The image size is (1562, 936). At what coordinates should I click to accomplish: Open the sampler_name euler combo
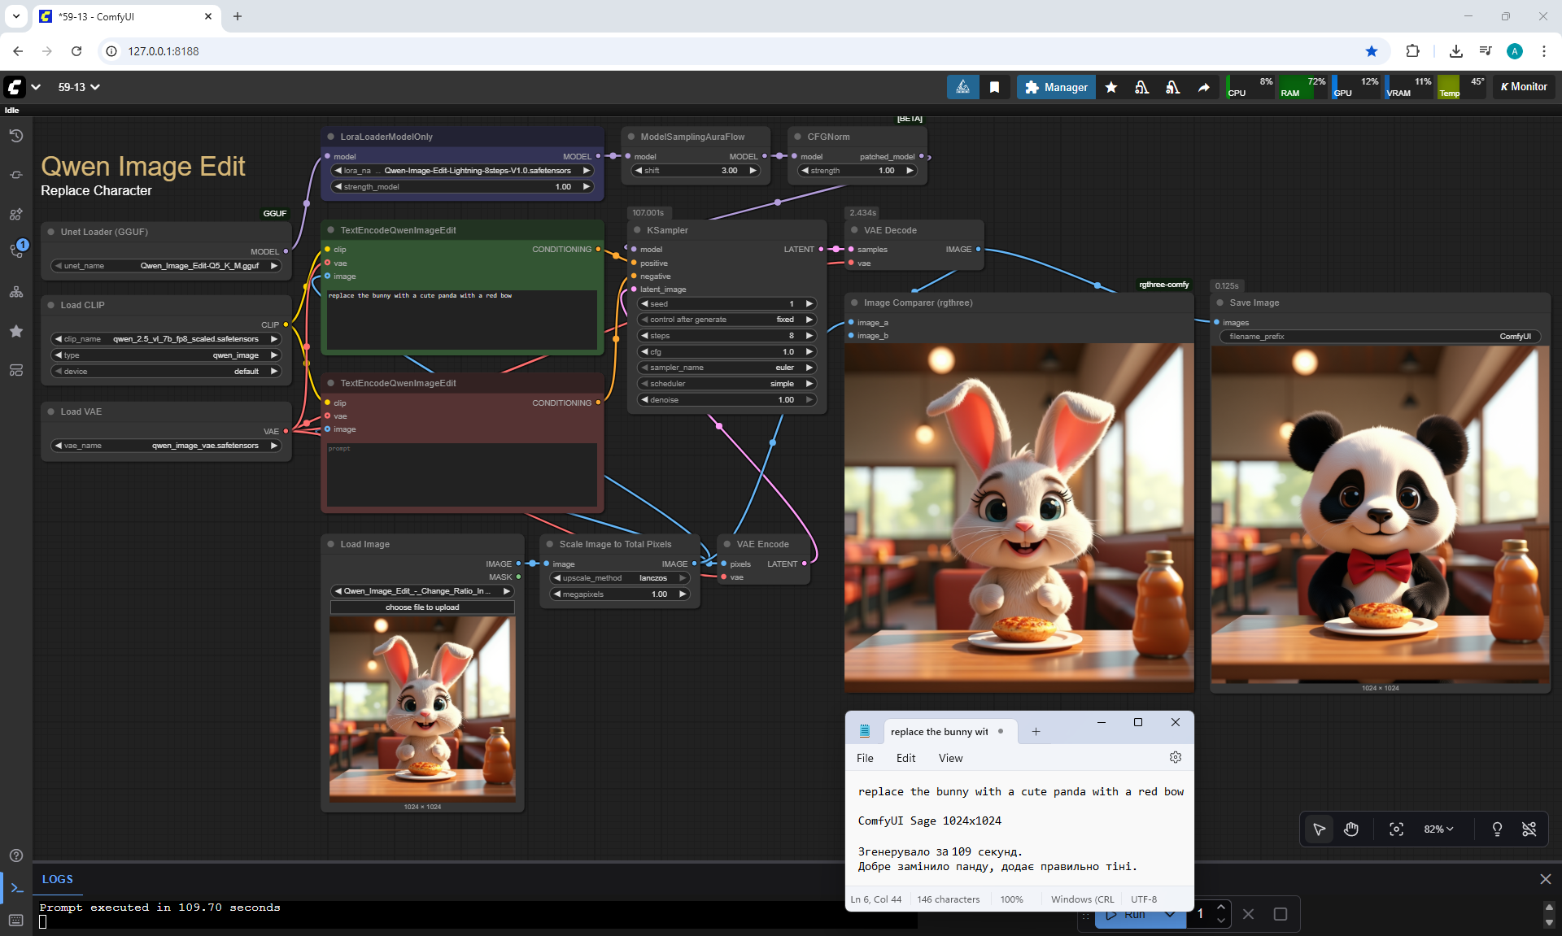click(x=726, y=368)
